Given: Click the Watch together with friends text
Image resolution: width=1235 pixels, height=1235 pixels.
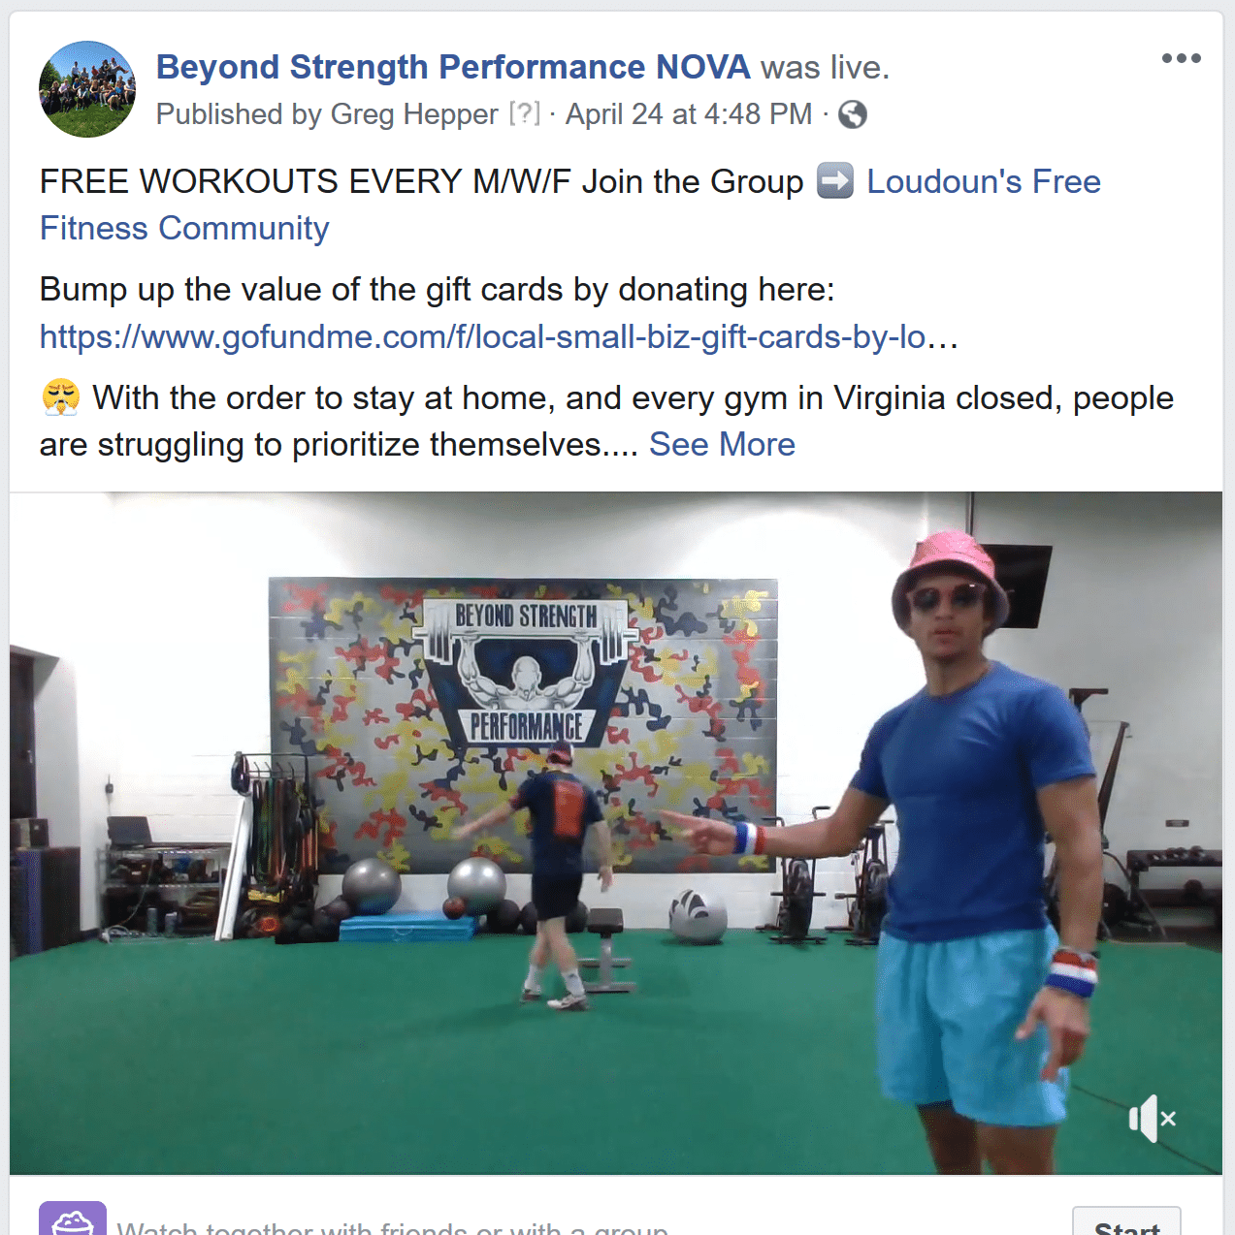Looking at the screenshot, I should 392,1227.
